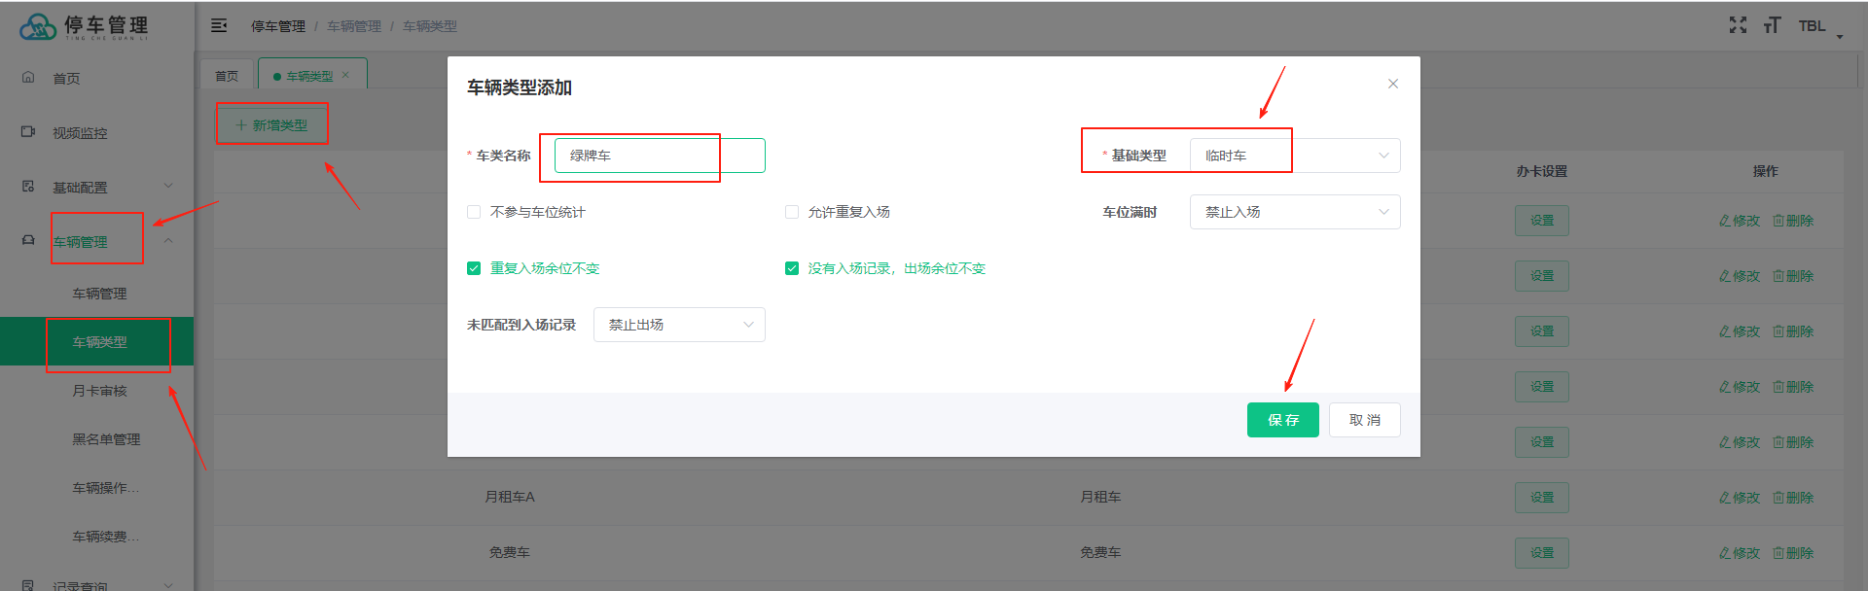Click 修改 edit in the 月租车A row
This screenshot has height=591, width=1868.
[1739, 498]
